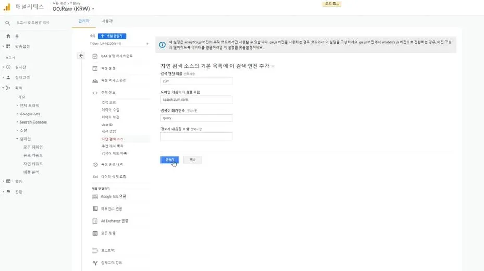484x271 pixels.
Task: Click the help icon beside the form heading
Action: pyautogui.click(x=273, y=66)
